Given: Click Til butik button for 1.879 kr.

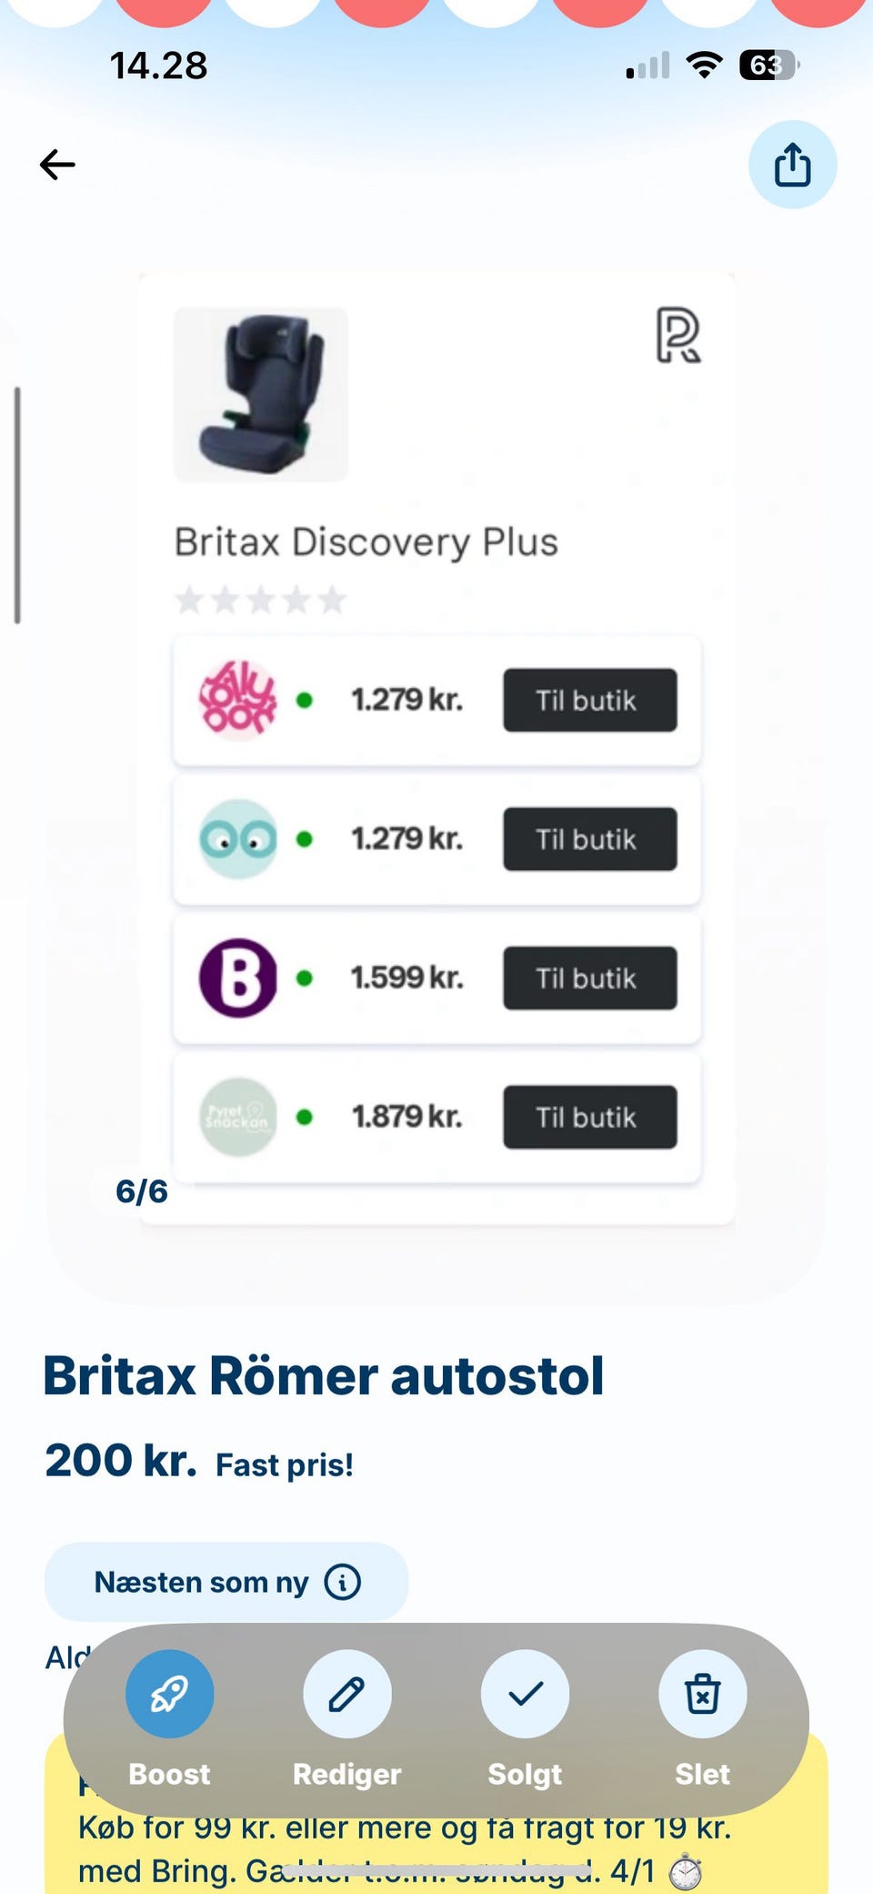Looking at the screenshot, I should click(589, 1117).
